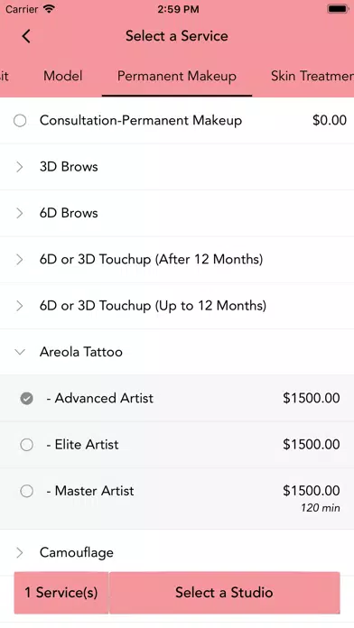Tap the Wi-Fi status icon

coord(49,9)
